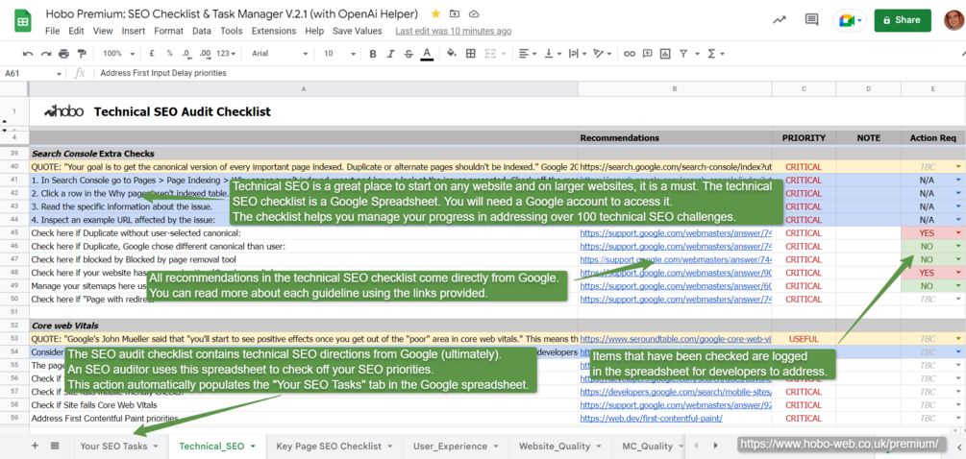Insert comment from toolbar
The image size is (966, 459).
647,54
